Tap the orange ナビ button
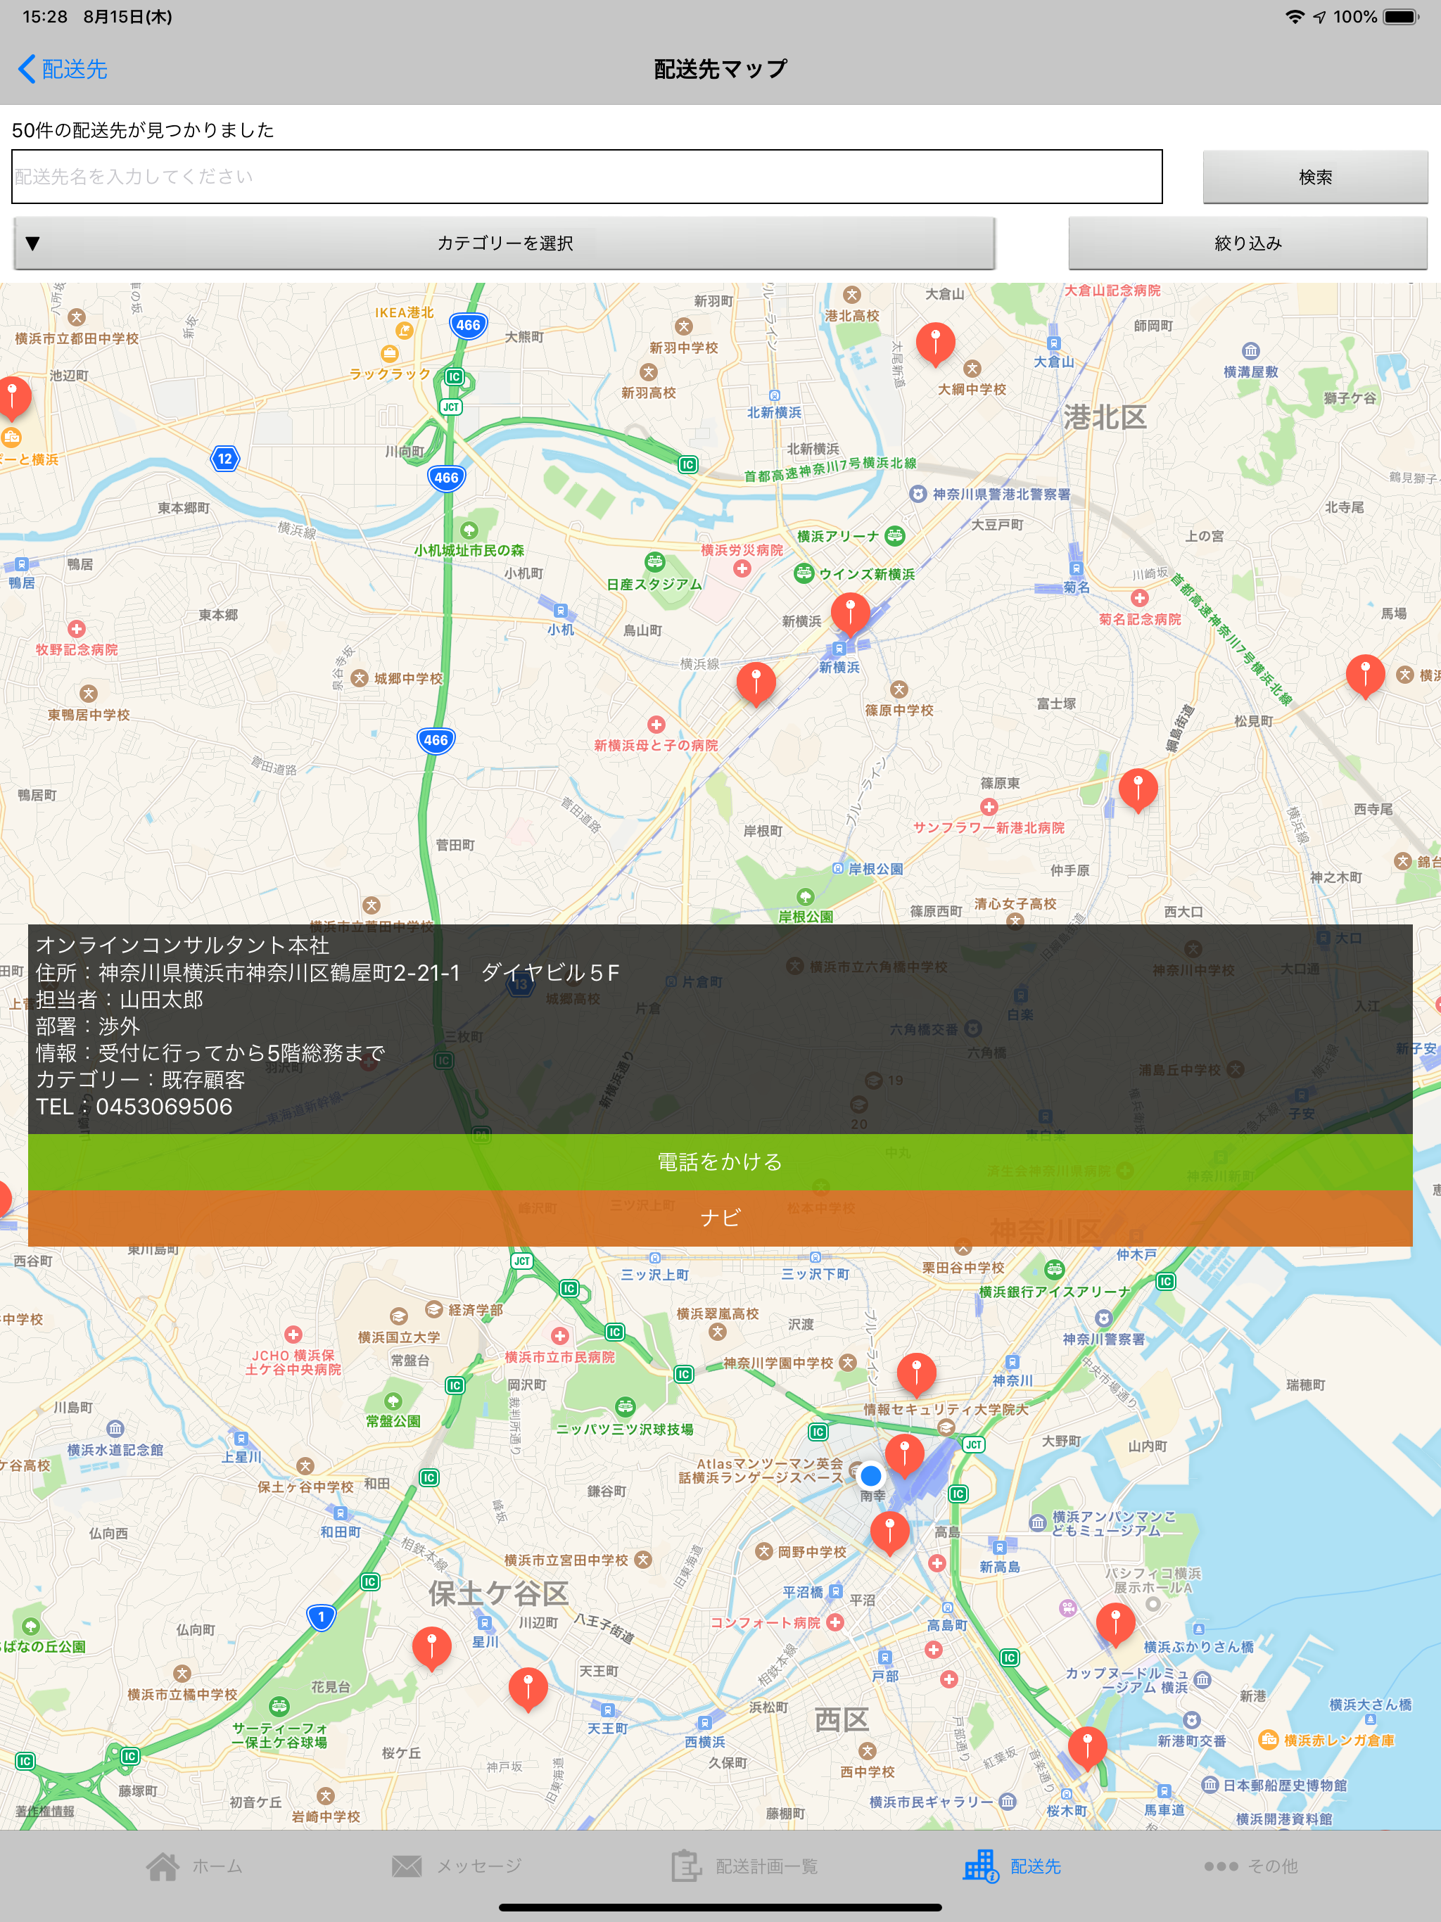The image size is (1441, 1922). pyautogui.click(x=720, y=1218)
